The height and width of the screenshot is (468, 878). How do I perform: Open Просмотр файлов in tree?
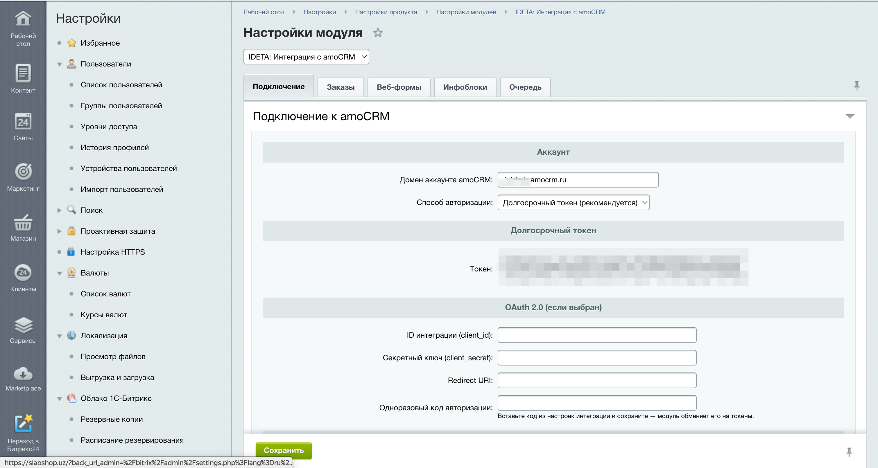coord(113,356)
